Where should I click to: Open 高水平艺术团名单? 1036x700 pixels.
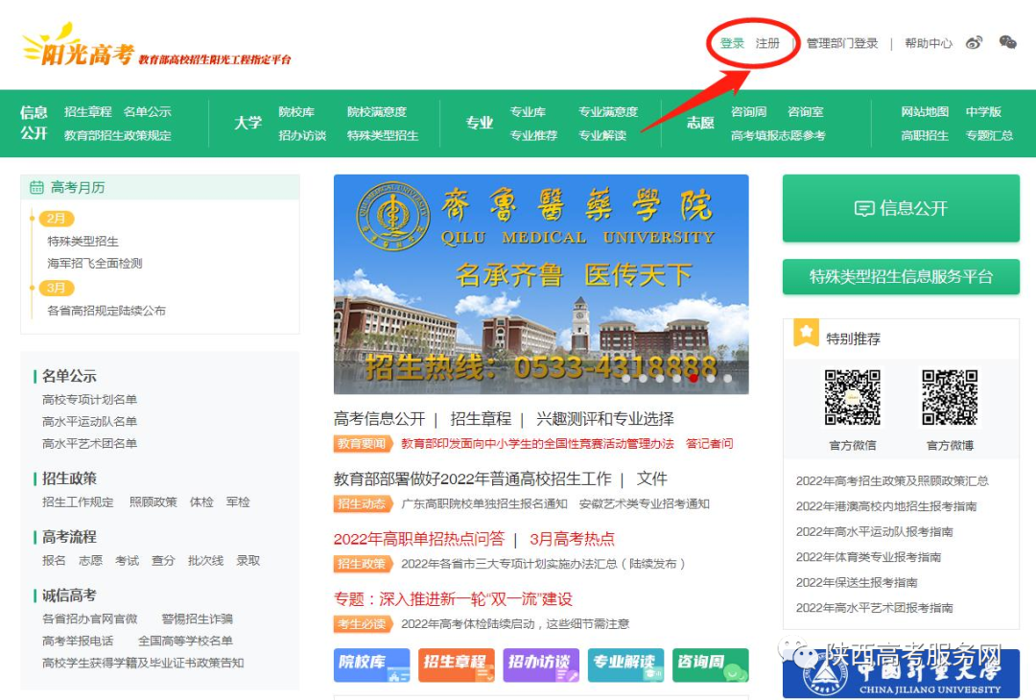[90, 443]
